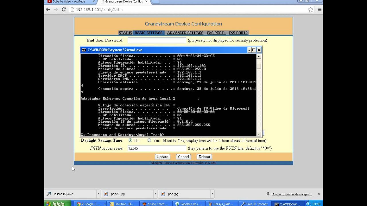Click the Cancel button

point(183,157)
